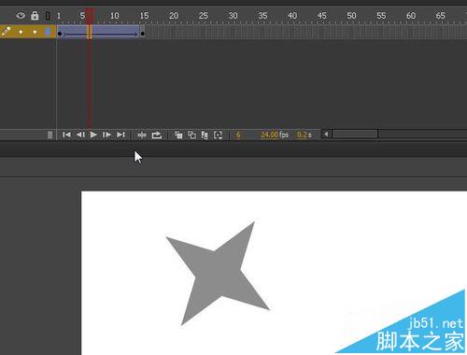Viewport: 467px width, 355px height.
Task: Select the end keyframe at frame 15
Action: pyautogui.click(x=143, y=33)
